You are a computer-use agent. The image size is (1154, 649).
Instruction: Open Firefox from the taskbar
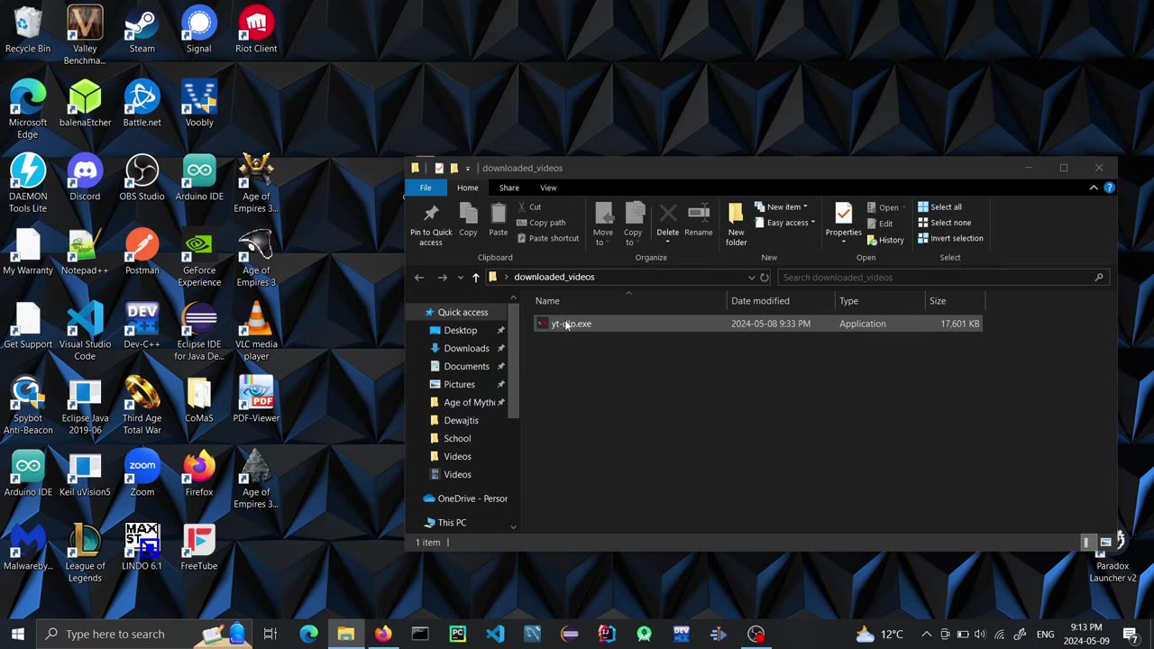coord(383,634)
